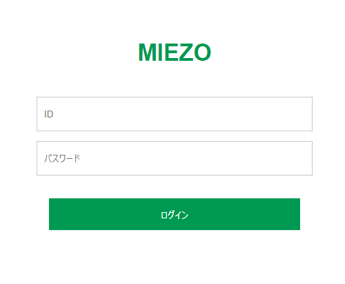Screen dimensions: 345x284
Task: Log in with the green button
Action: [175, 214]
